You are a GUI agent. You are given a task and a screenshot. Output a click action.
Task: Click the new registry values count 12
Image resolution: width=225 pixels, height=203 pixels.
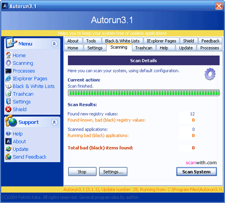click(193, 114)
